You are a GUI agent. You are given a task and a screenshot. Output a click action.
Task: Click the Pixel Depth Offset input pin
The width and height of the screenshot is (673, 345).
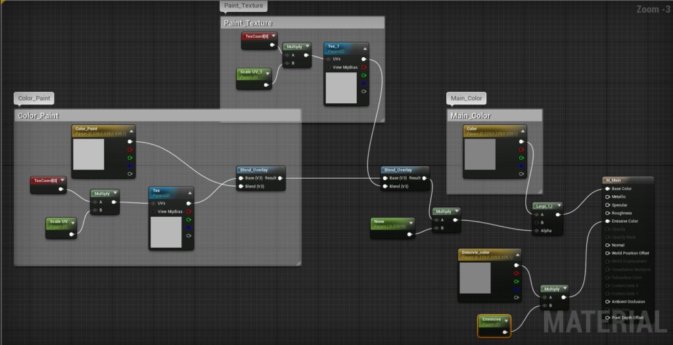607,317
